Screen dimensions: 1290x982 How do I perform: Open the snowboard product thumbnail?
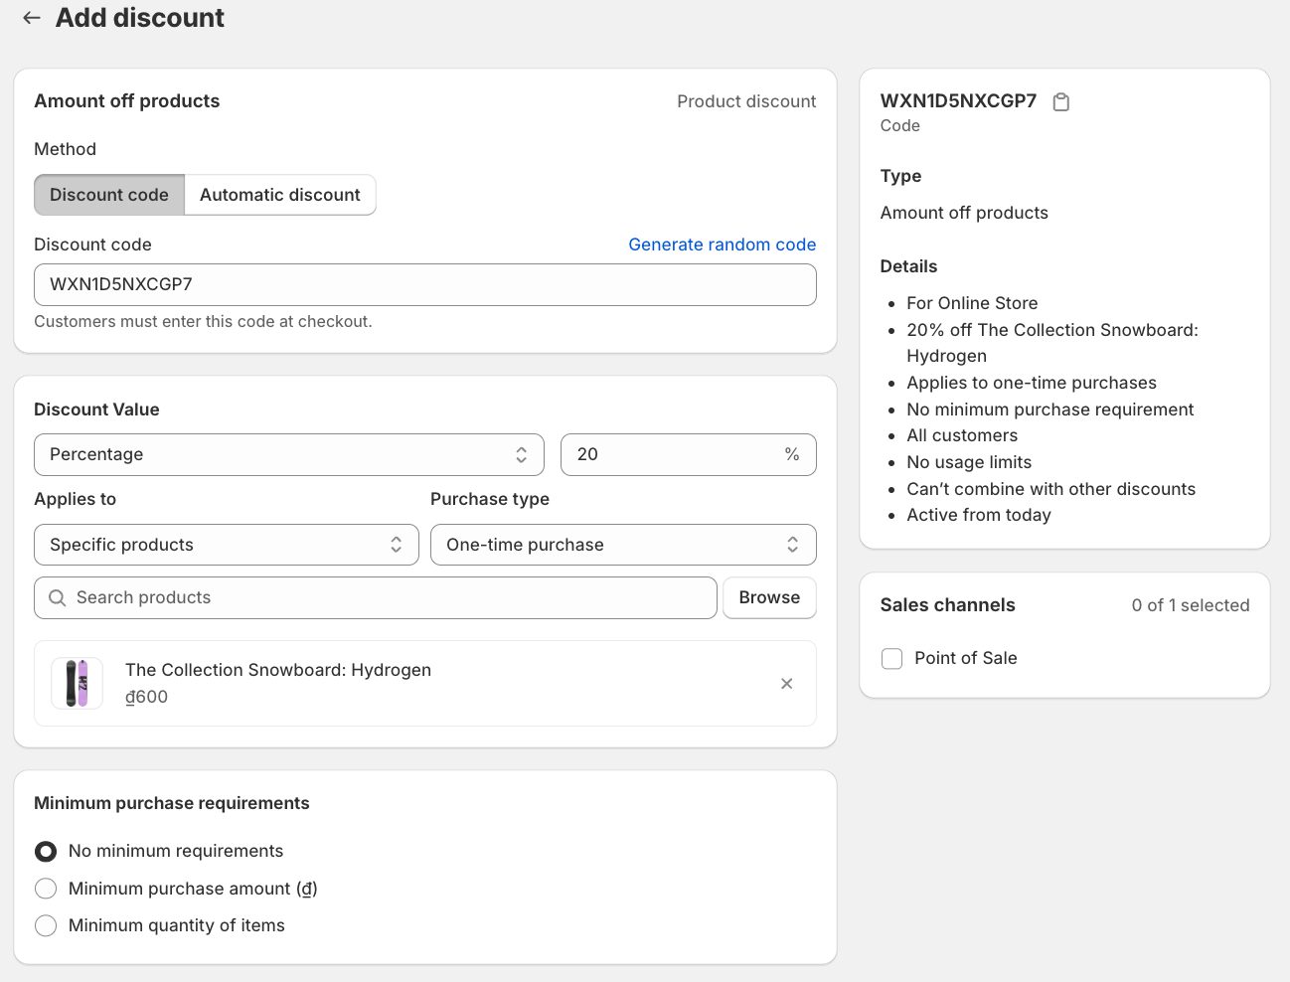(x=77, y=684)
